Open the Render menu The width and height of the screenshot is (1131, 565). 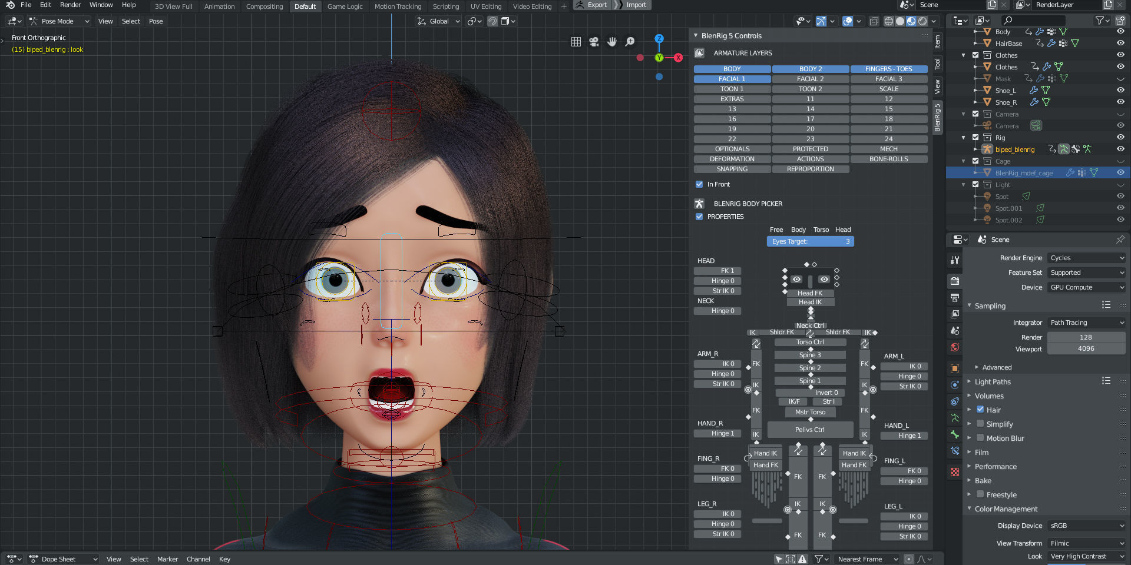(70, 5)
